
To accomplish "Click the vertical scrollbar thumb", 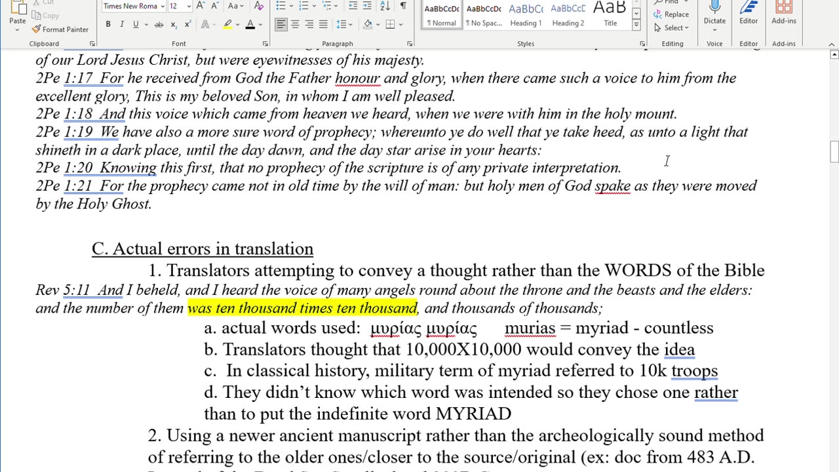I will 834,151.
